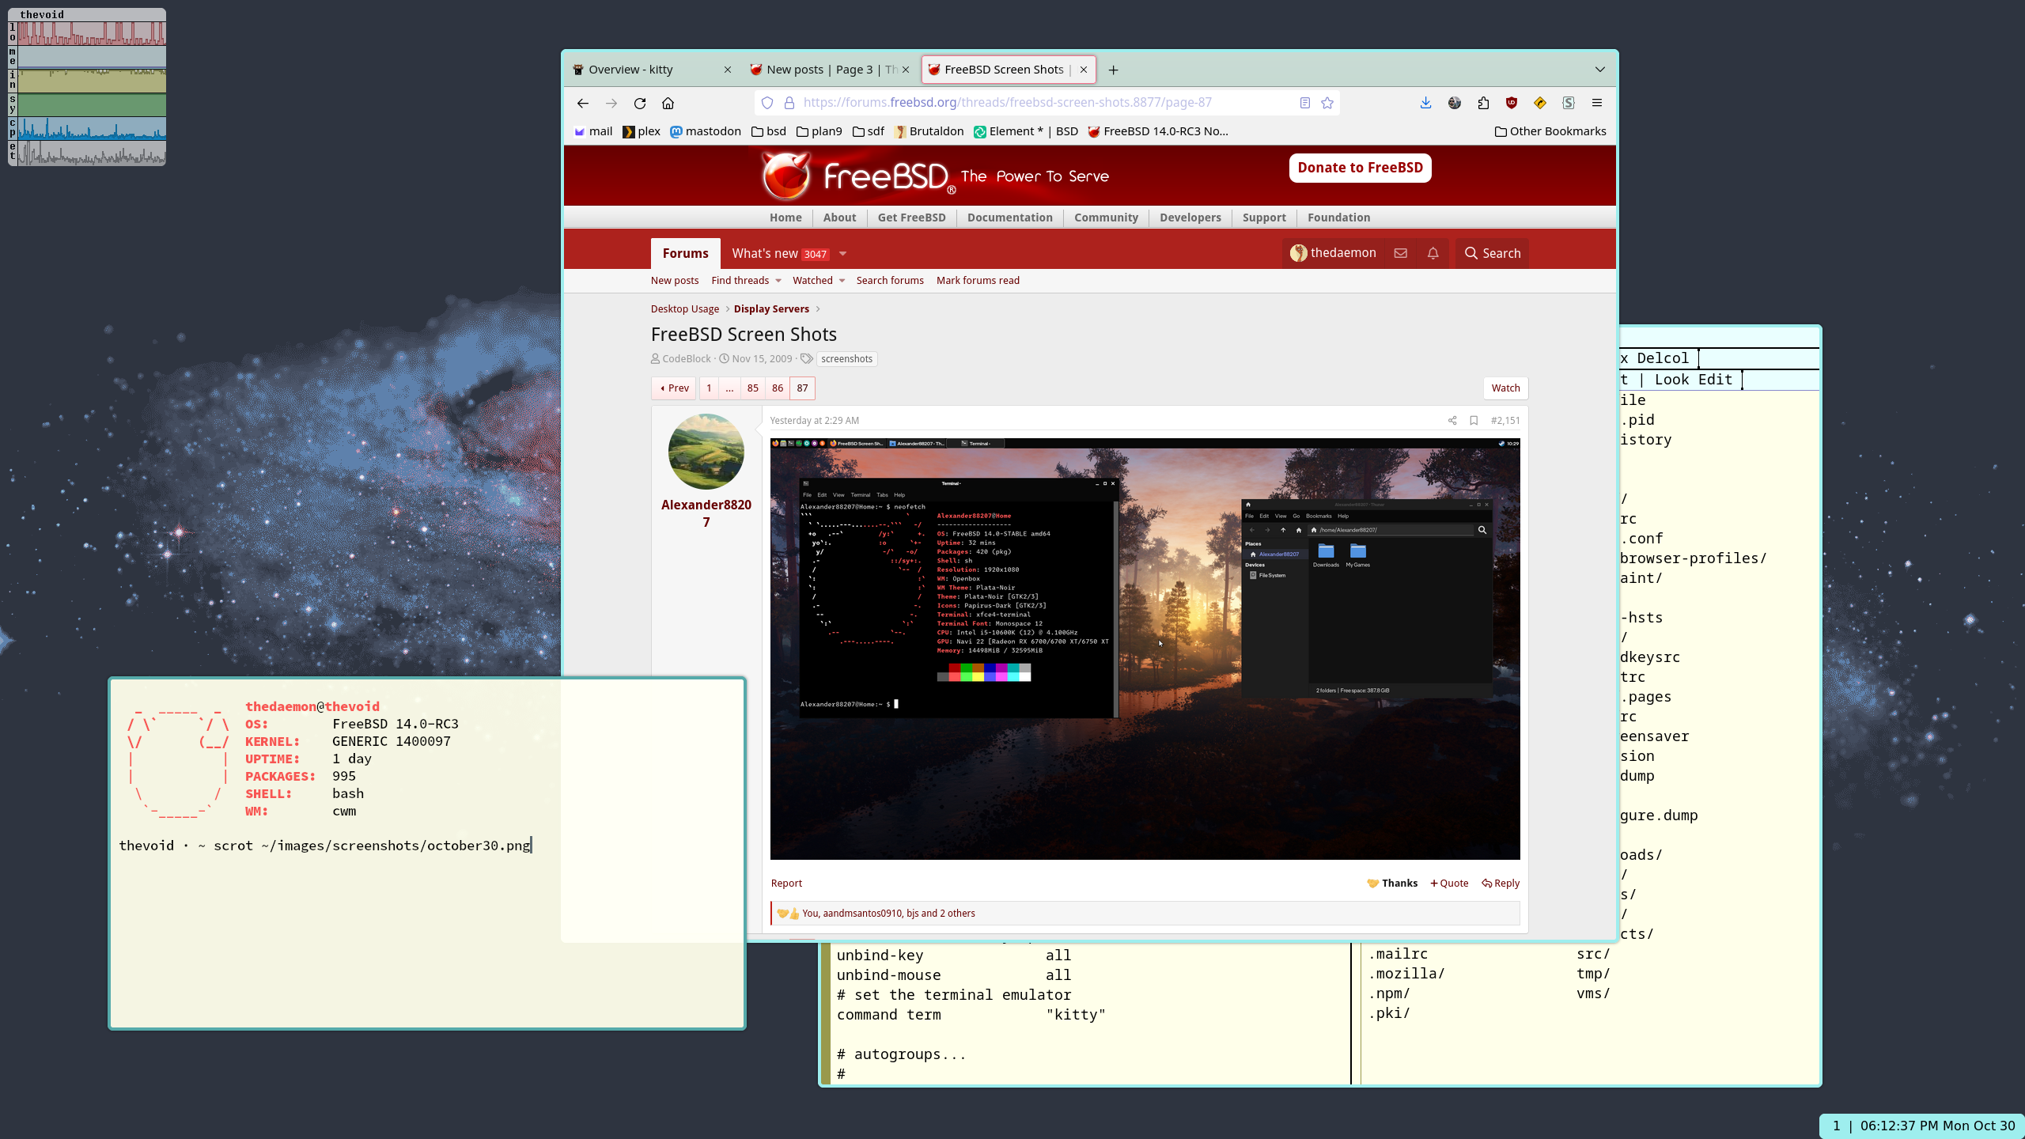Viewport: 2025px width, 1139px height.
Task: Click the bookmark star icon in address bar
Action: point(1327,101)
